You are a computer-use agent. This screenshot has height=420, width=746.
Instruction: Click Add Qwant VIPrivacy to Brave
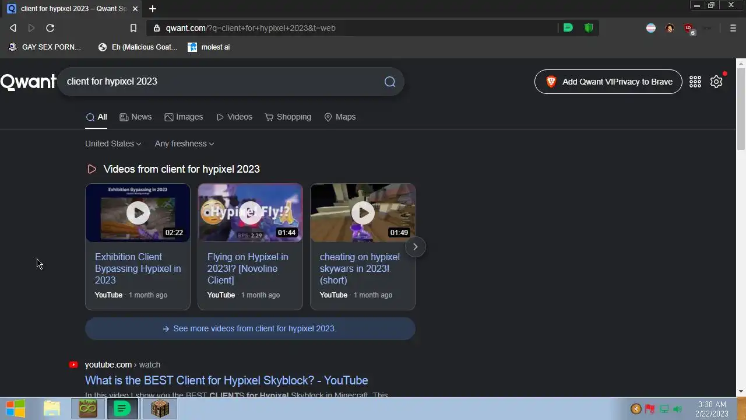click(608, 82)
